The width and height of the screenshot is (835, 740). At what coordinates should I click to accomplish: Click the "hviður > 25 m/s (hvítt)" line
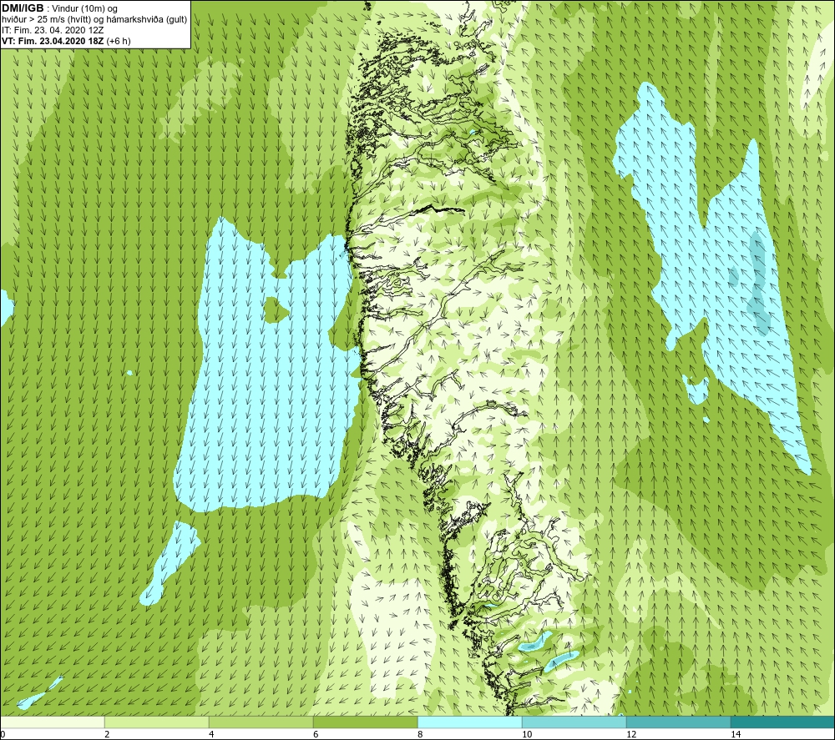(x=46, y=20)
